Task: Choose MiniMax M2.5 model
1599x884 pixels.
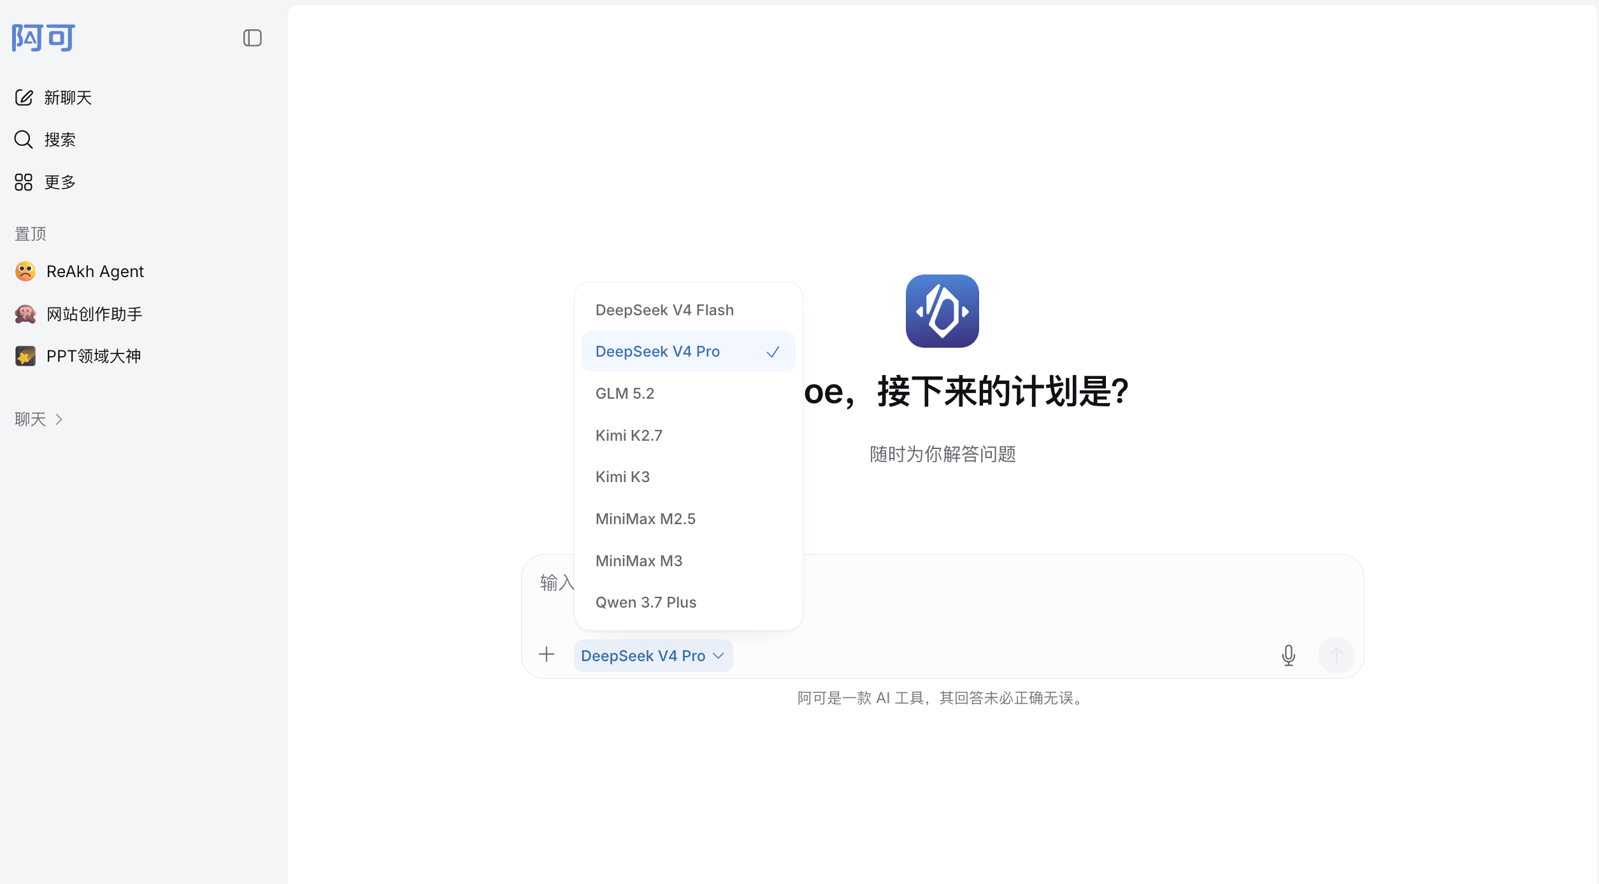Action: click(689, 519)
